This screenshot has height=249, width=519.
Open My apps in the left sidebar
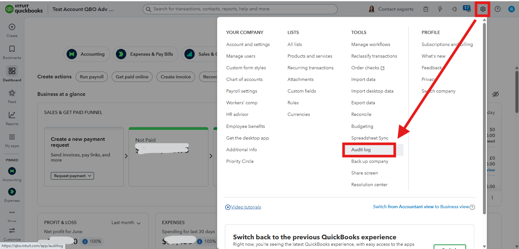(12, 140)
